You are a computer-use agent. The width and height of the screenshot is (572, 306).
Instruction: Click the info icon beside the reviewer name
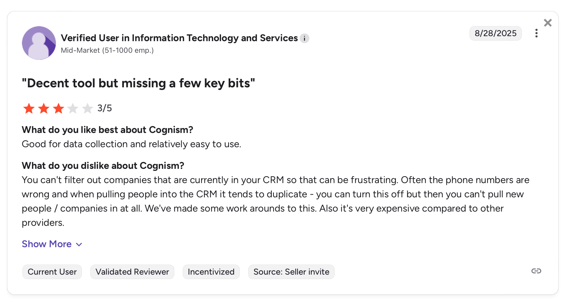pos(304,39)
